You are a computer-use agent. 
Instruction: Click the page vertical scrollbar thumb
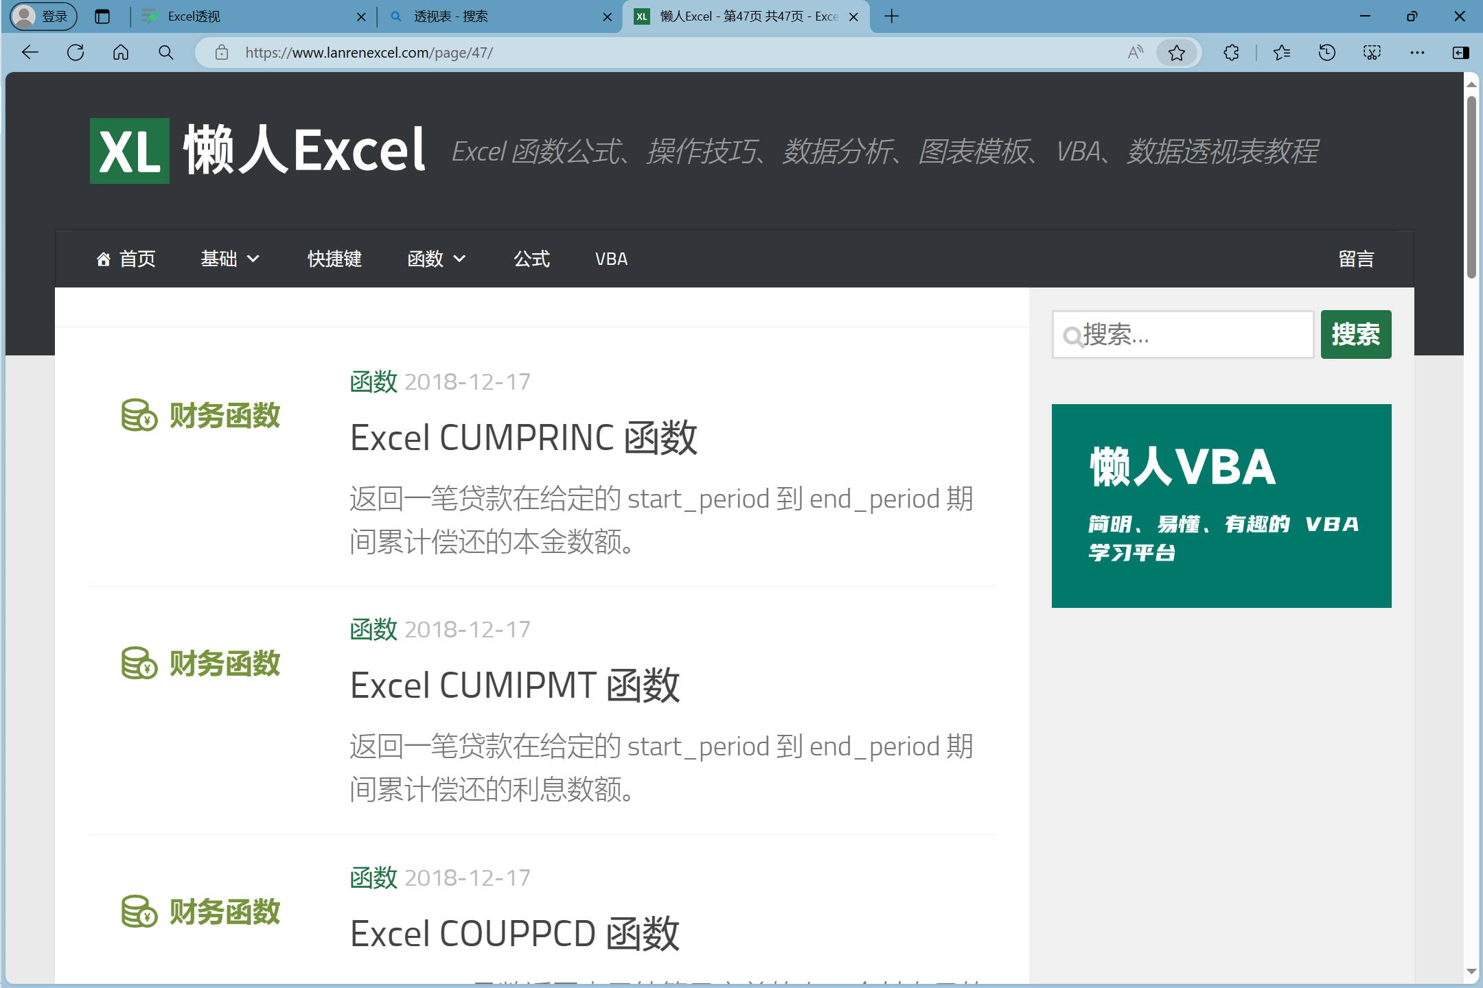[1471, 187]
